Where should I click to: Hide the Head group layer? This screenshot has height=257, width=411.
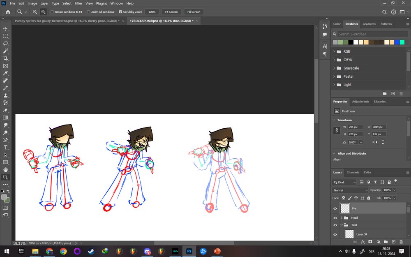click(x=335, y=218)
